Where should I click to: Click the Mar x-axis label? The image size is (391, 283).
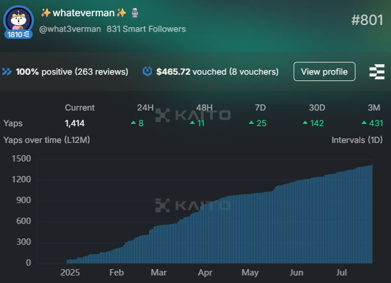coord(158,273)
